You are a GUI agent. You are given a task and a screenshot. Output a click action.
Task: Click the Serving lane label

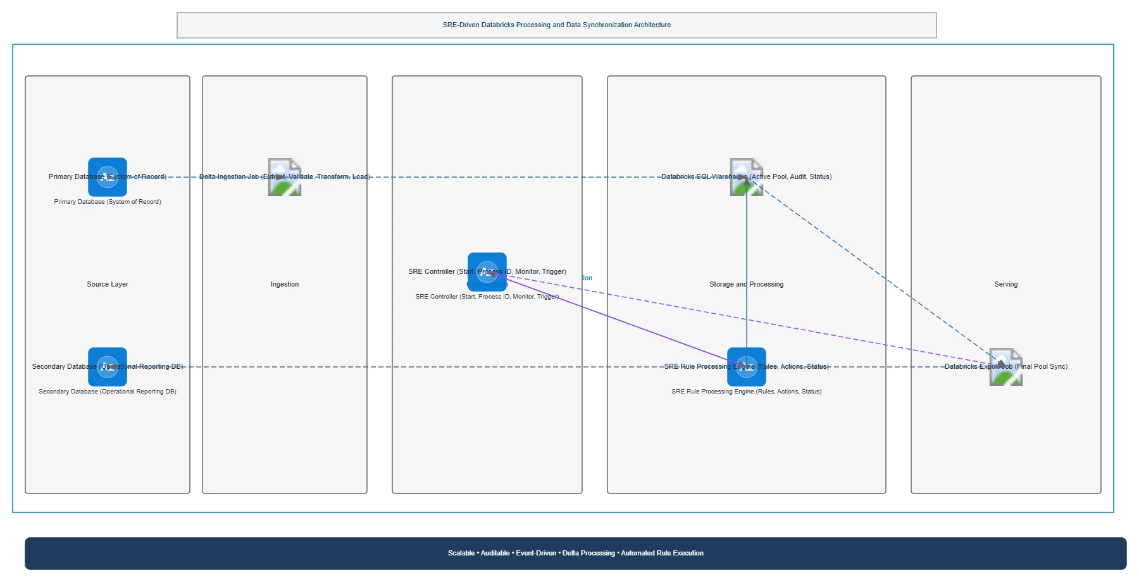coord(1006,285)
